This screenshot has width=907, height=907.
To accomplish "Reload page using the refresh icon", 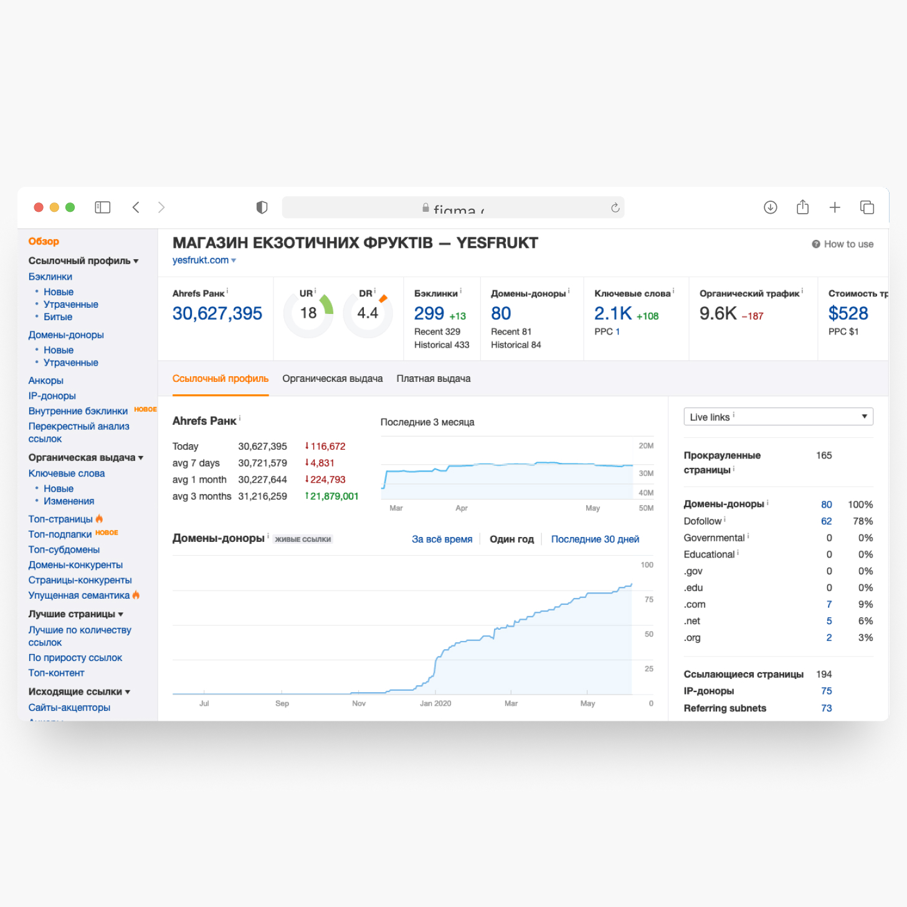I will (x=615, y=207).
